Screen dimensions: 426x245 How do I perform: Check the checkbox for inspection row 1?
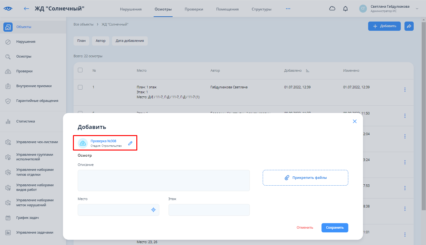tap(80, 87)
